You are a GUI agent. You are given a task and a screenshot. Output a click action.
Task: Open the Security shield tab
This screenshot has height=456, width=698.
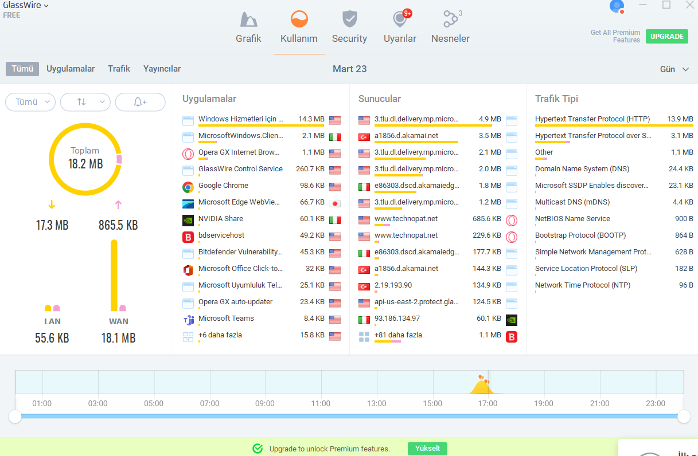point(349,27)
